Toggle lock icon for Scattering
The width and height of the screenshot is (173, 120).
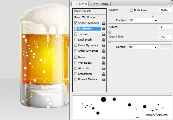click(x=103, y=29)
